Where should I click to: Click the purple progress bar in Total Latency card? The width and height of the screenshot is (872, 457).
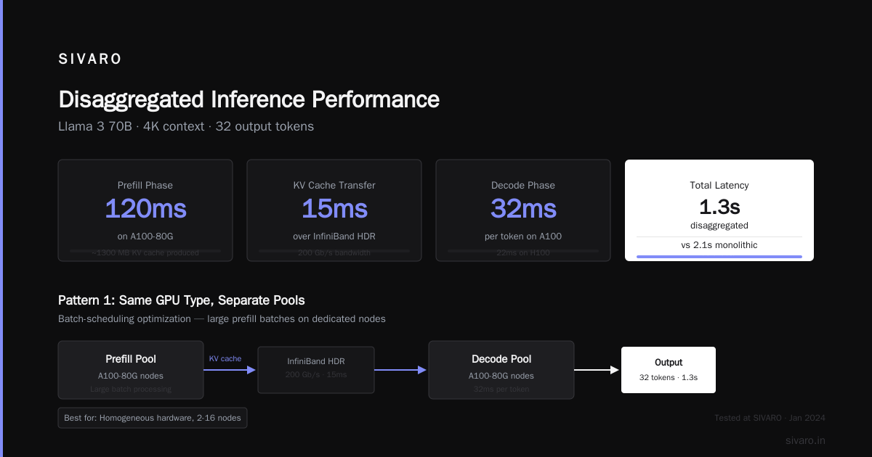719,256
